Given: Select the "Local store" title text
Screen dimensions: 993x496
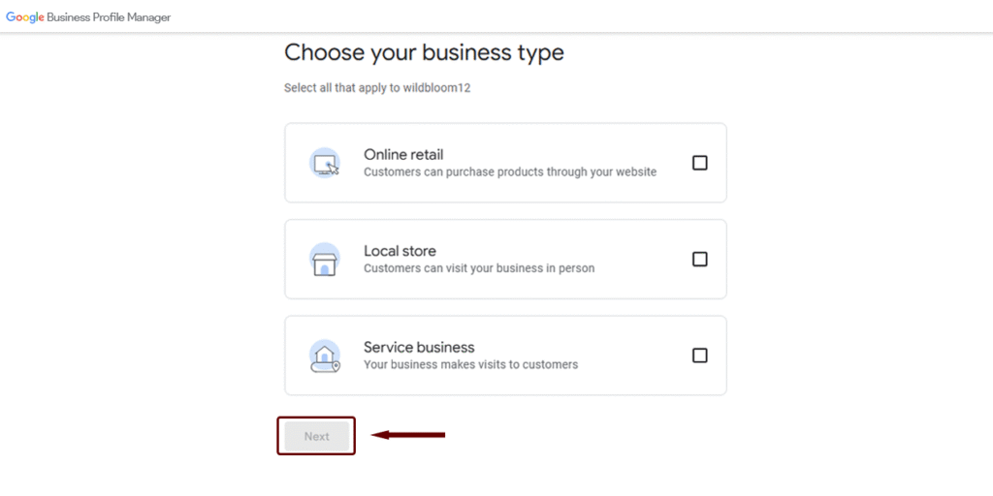Looking at the screenshot, I should pos(400,251).
